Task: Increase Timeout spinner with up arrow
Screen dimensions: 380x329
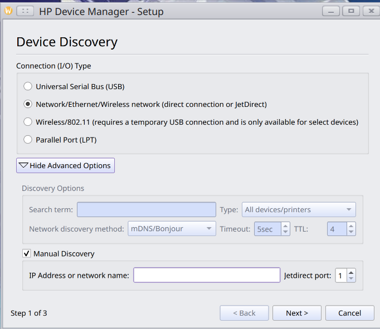Action: [x=285, y=226]
